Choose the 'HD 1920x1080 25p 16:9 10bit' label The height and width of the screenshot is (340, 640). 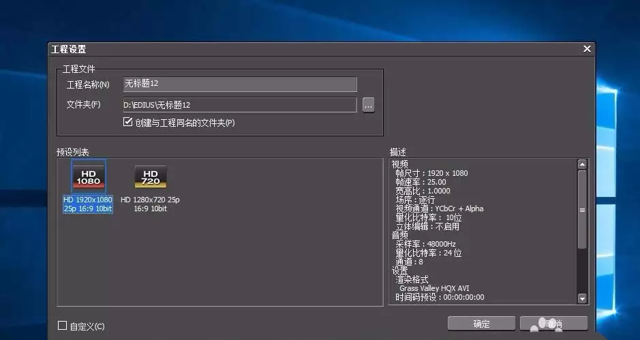pyautogui.click(x=88, y=204)
